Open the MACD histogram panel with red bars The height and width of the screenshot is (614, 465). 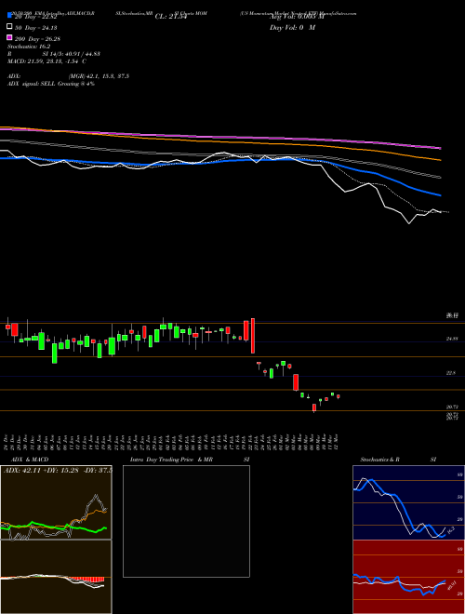pyautogui.click(x=56, y=577)
